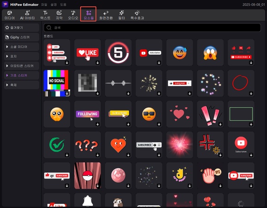Viewport: 267px width, 208px height.
Task: Select the colorful star ring sticker
Action: point(210,83)
